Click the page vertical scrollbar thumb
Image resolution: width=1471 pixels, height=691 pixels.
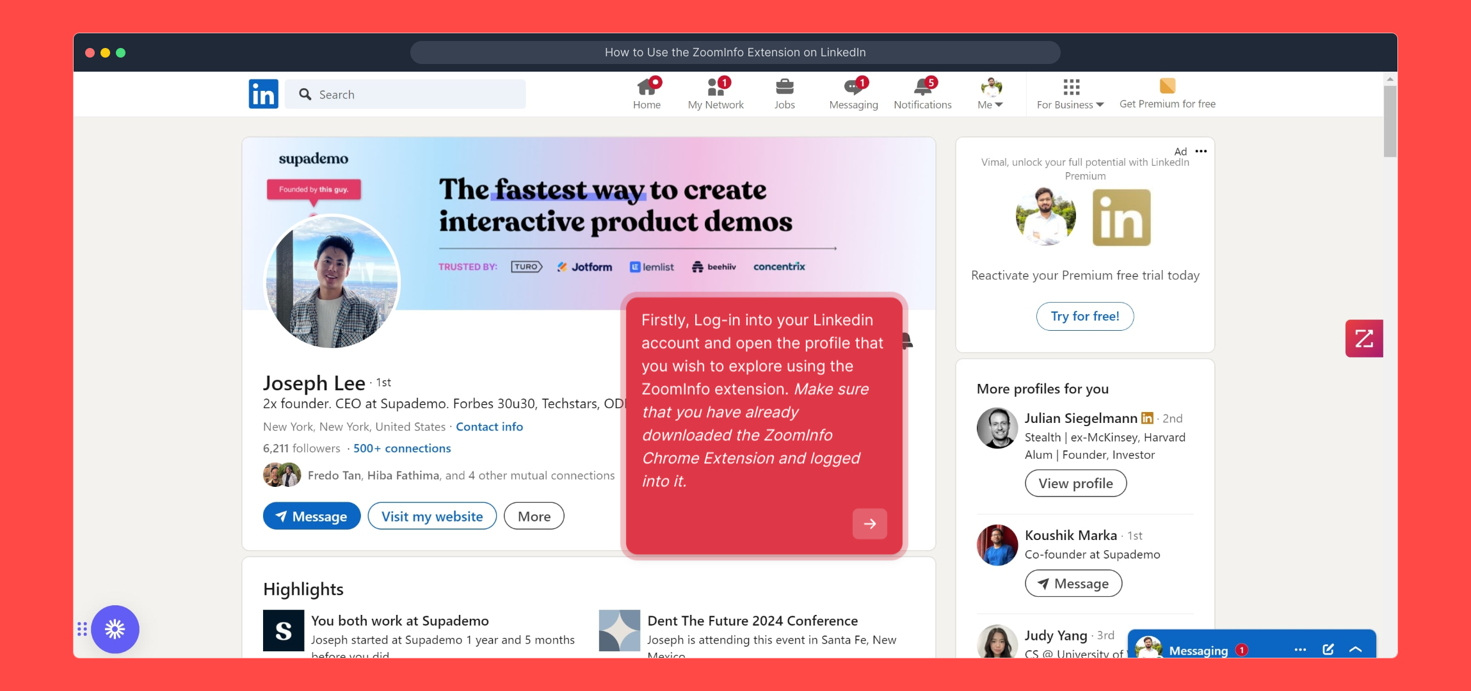[x=1390, y=122]
